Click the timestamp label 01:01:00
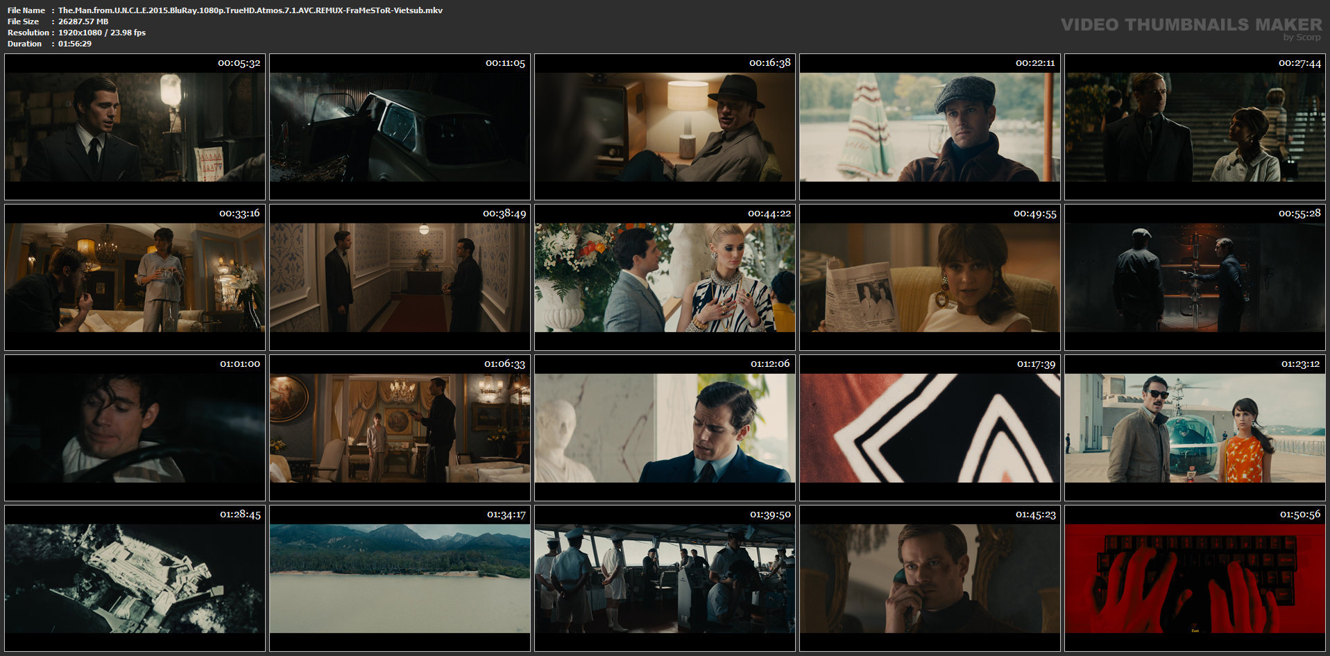 [240, 364]
